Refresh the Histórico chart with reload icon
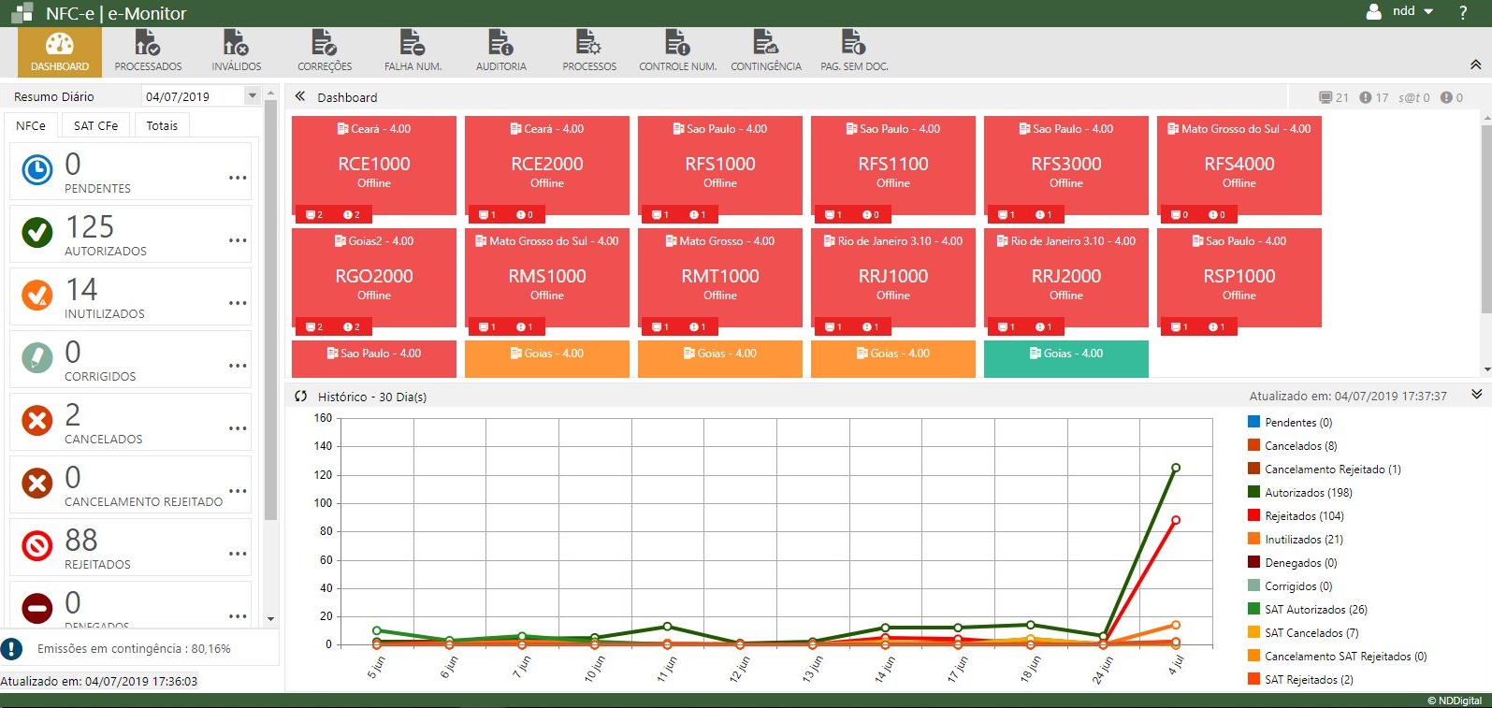Viewport: 1492px width, 708px height. (300, 397)
